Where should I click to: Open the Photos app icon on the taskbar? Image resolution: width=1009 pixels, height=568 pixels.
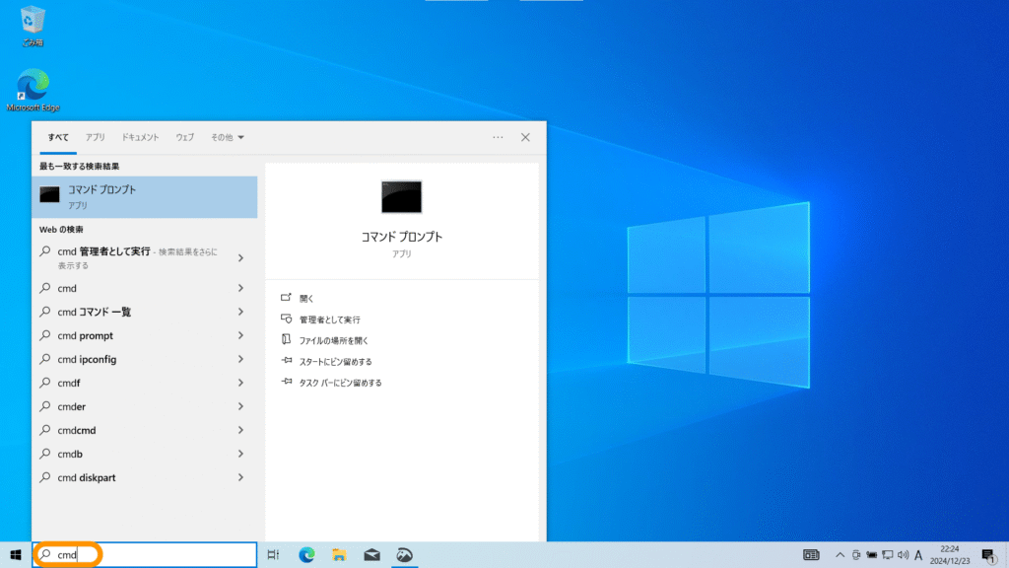click(404, 554)
